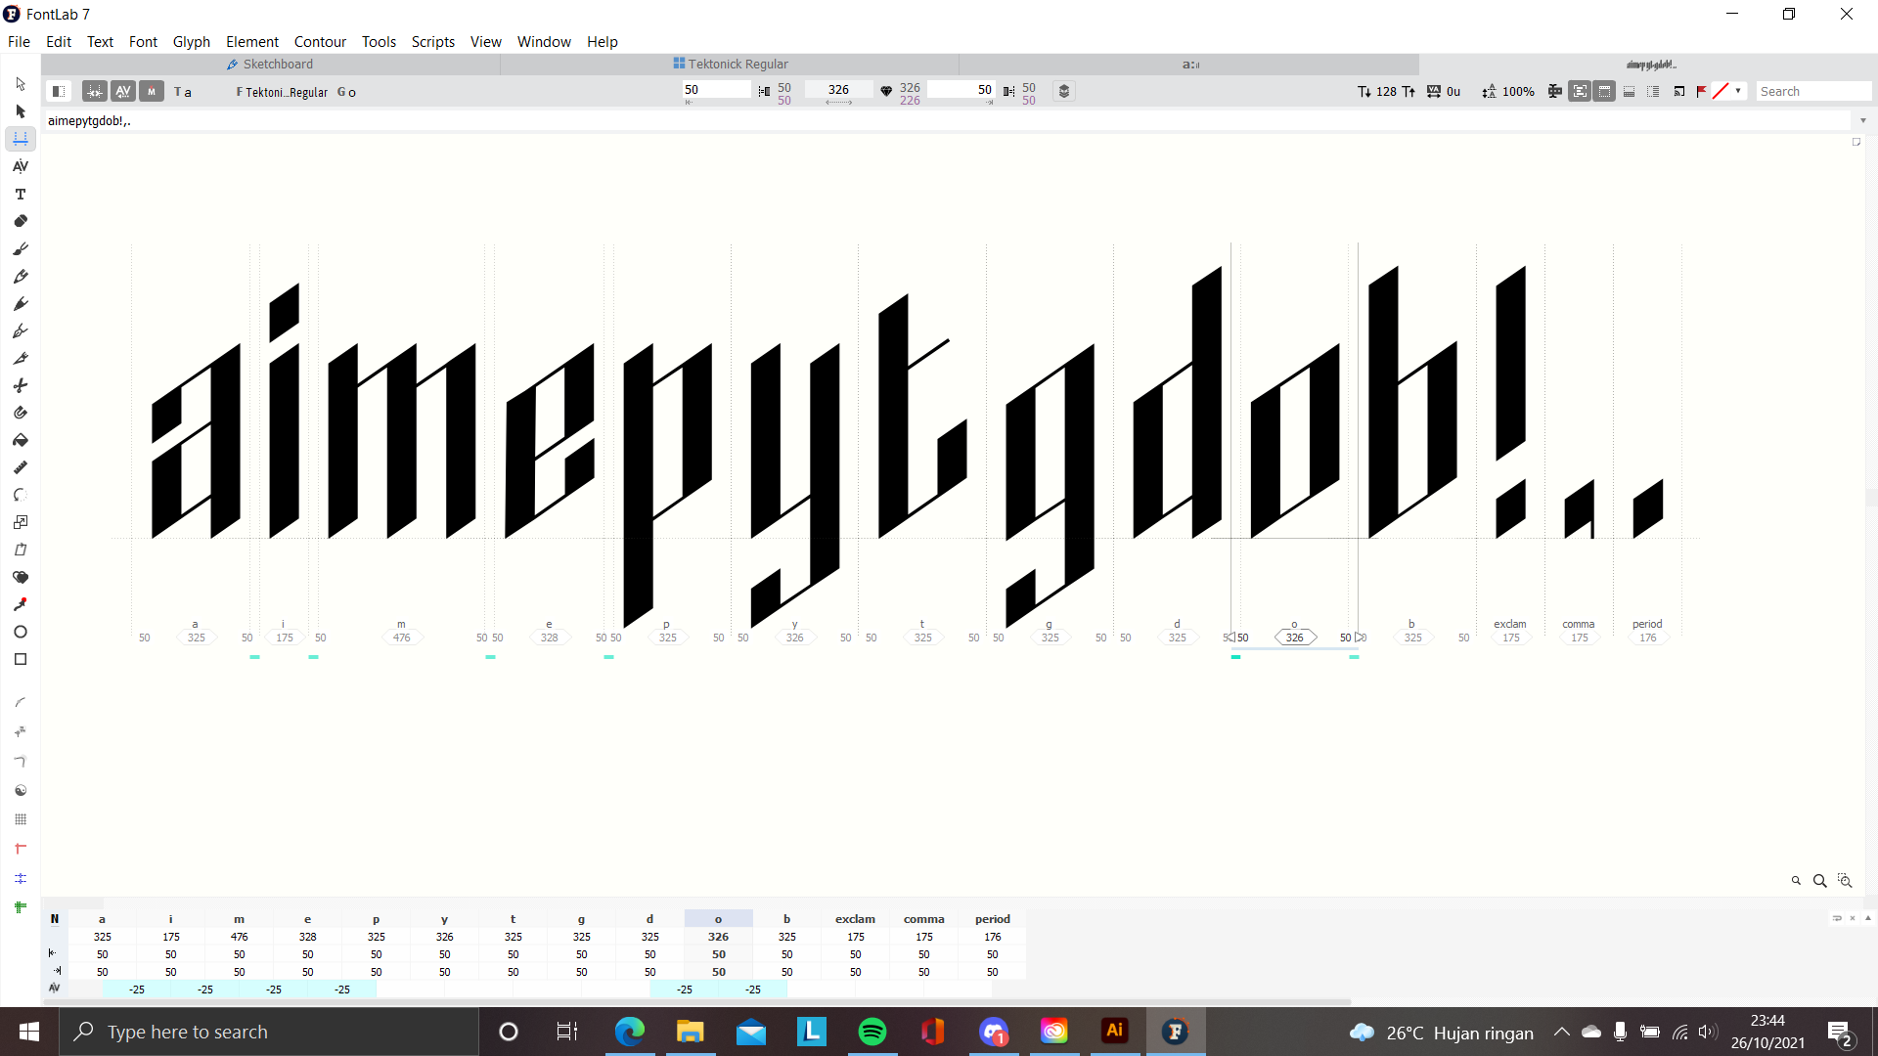1878x1056 pixels.
Task: Click the medium zoom magnifier icon
Action: coord(1819,881)
